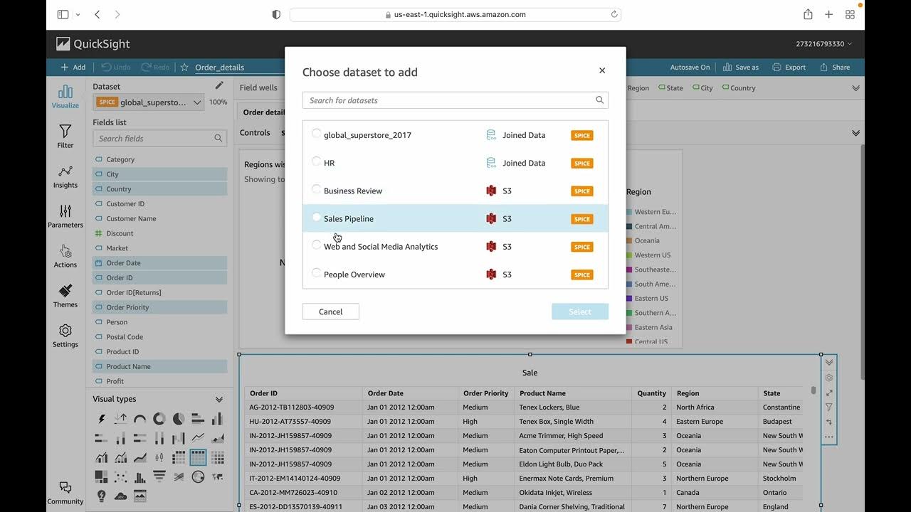The height and width of the screenshot is (512, 911).
Task: Click the Sale table vertical scrollbar
Action: [x=813, y=390]
